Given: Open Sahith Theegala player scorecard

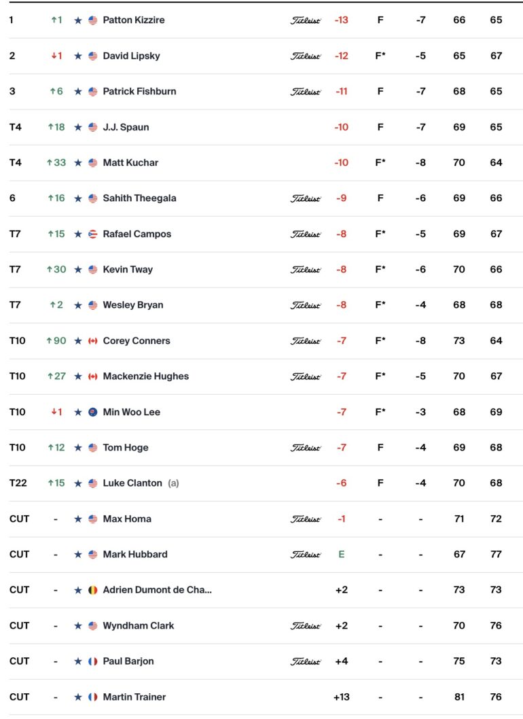Looking at the screenshot, I should (x=139, y=198).
